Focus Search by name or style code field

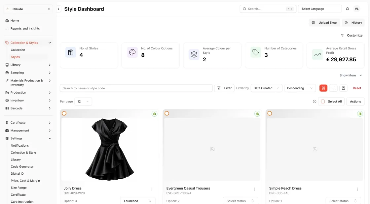pos(136,88)
